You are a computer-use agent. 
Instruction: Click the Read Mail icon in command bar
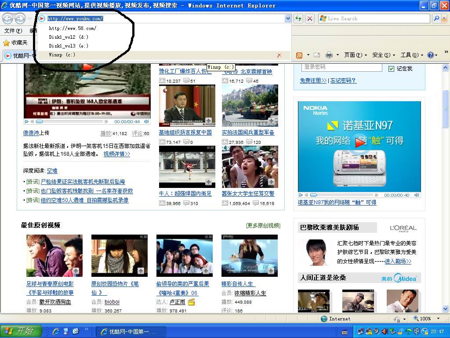click(317, 55)
